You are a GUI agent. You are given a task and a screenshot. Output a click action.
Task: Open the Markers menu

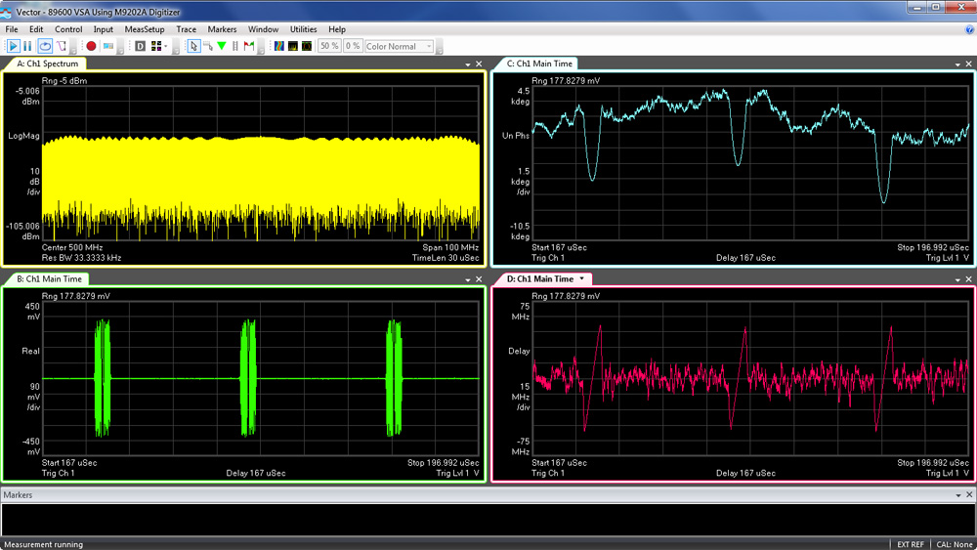click(222, 29)
